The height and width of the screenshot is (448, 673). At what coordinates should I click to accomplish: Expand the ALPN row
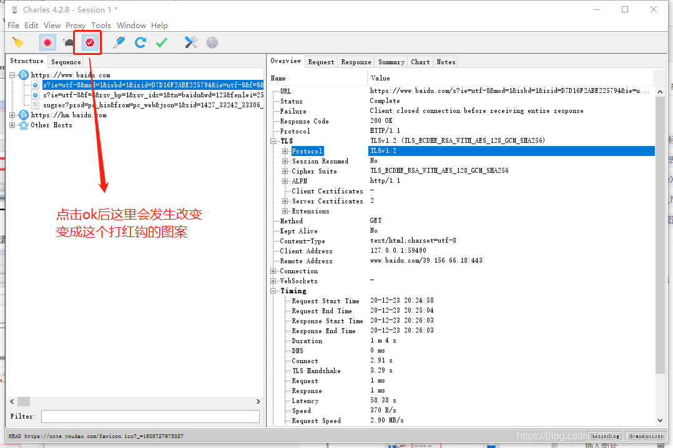point(285,181)
